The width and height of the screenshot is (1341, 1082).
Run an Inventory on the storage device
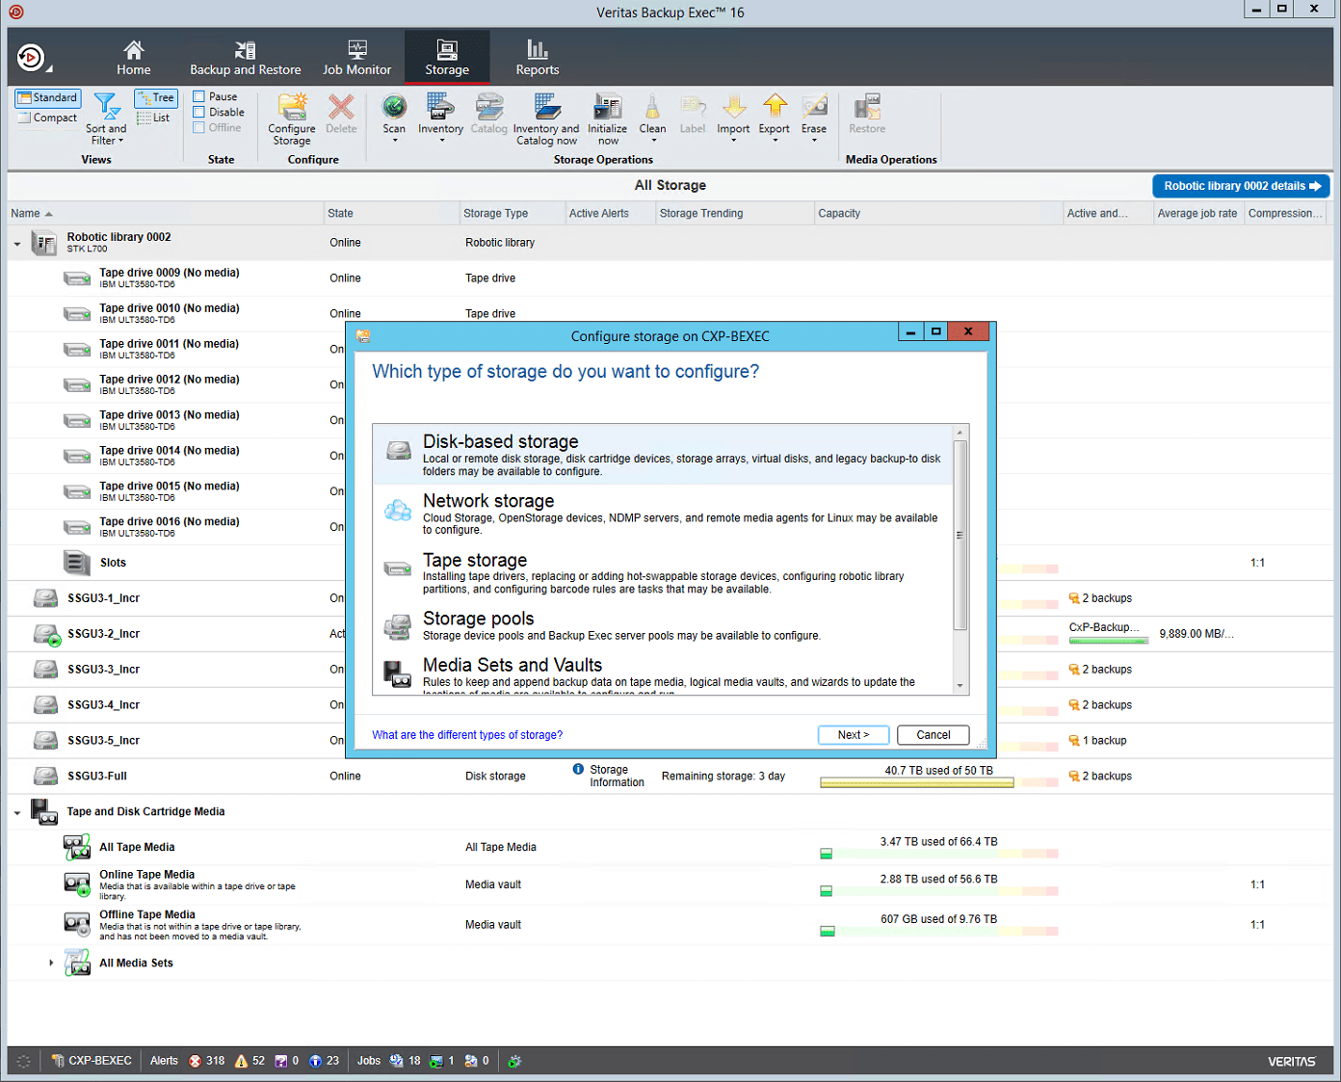(x=440, y=116)
